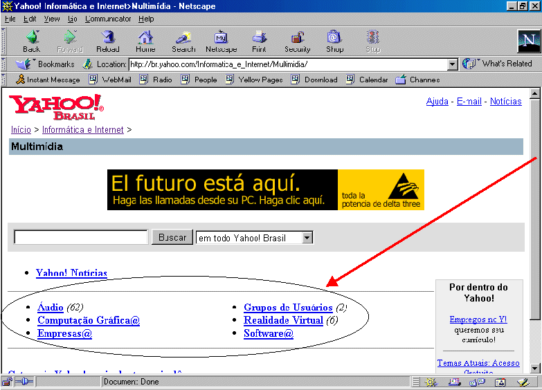Open the Search toolbar button
The image size is (542, 390).
coord(183,41)
